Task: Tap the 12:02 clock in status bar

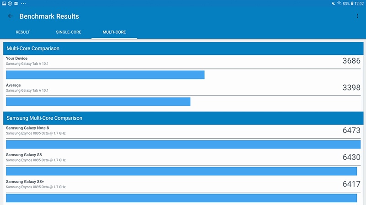Action: [359, 4]
